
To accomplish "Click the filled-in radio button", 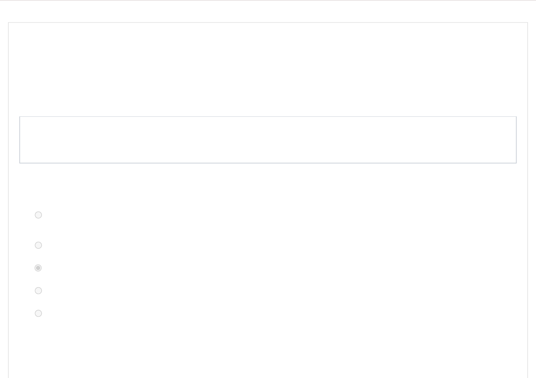I will (38, 268).
